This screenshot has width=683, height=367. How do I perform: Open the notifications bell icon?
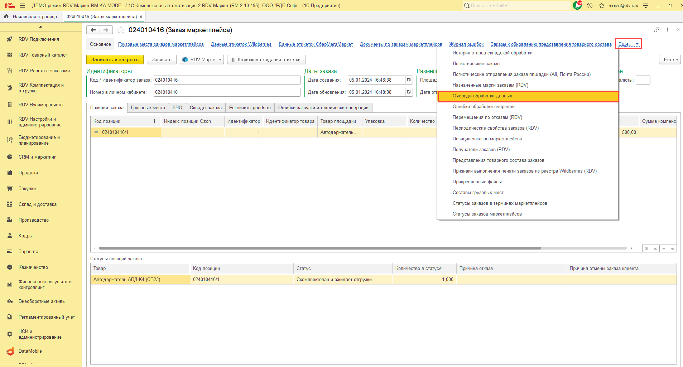click(x=577, y=5)
